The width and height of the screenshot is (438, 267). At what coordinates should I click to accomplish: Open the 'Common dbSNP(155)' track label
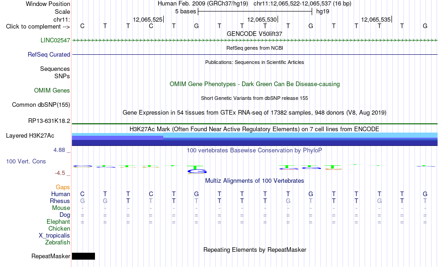41,104
